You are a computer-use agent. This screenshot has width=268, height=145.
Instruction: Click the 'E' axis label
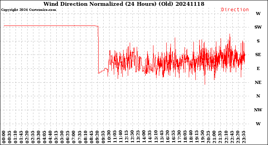[258, 68]
